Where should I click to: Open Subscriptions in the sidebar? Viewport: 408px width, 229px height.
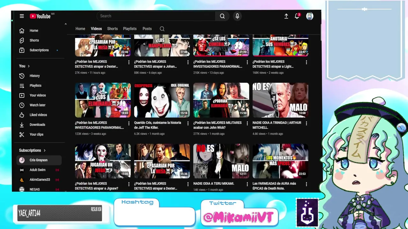39,50
